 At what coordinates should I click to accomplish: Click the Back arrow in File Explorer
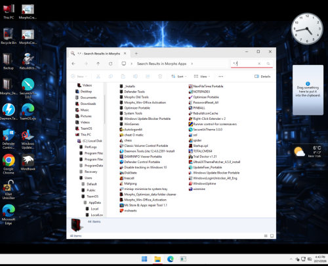coord(73,64)
